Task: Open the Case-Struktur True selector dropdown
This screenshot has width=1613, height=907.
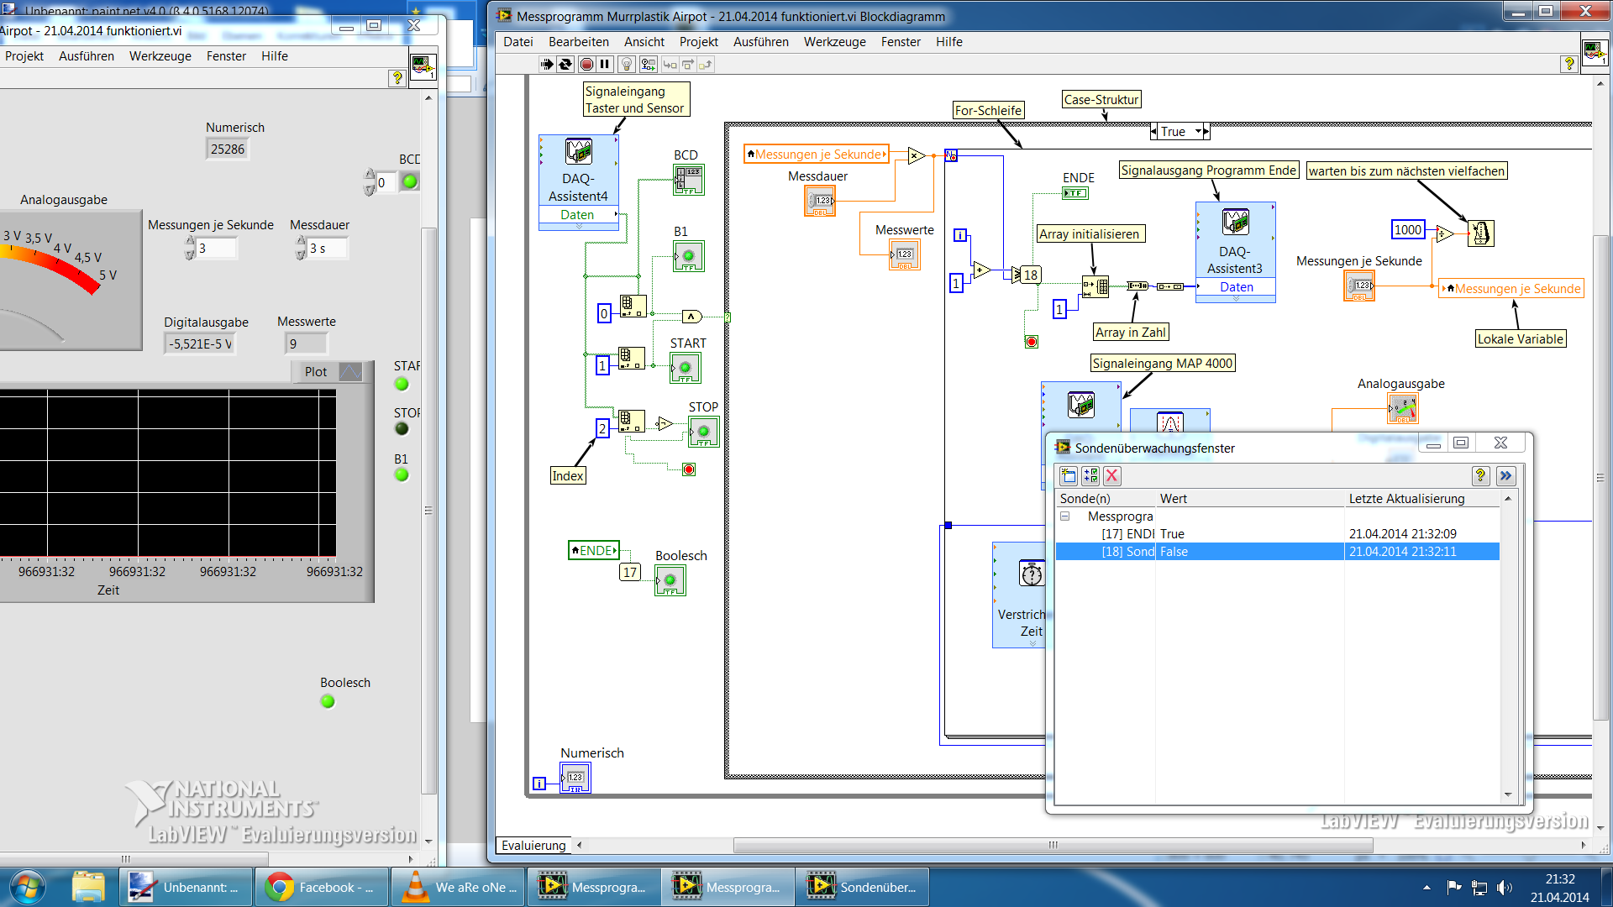Action: [x=1199, y=132]
